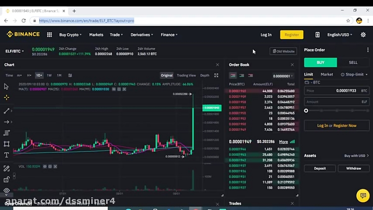Viewport: 373px width, 210px height.
Task: Click the Binance logo
Action: pos(23,34)
